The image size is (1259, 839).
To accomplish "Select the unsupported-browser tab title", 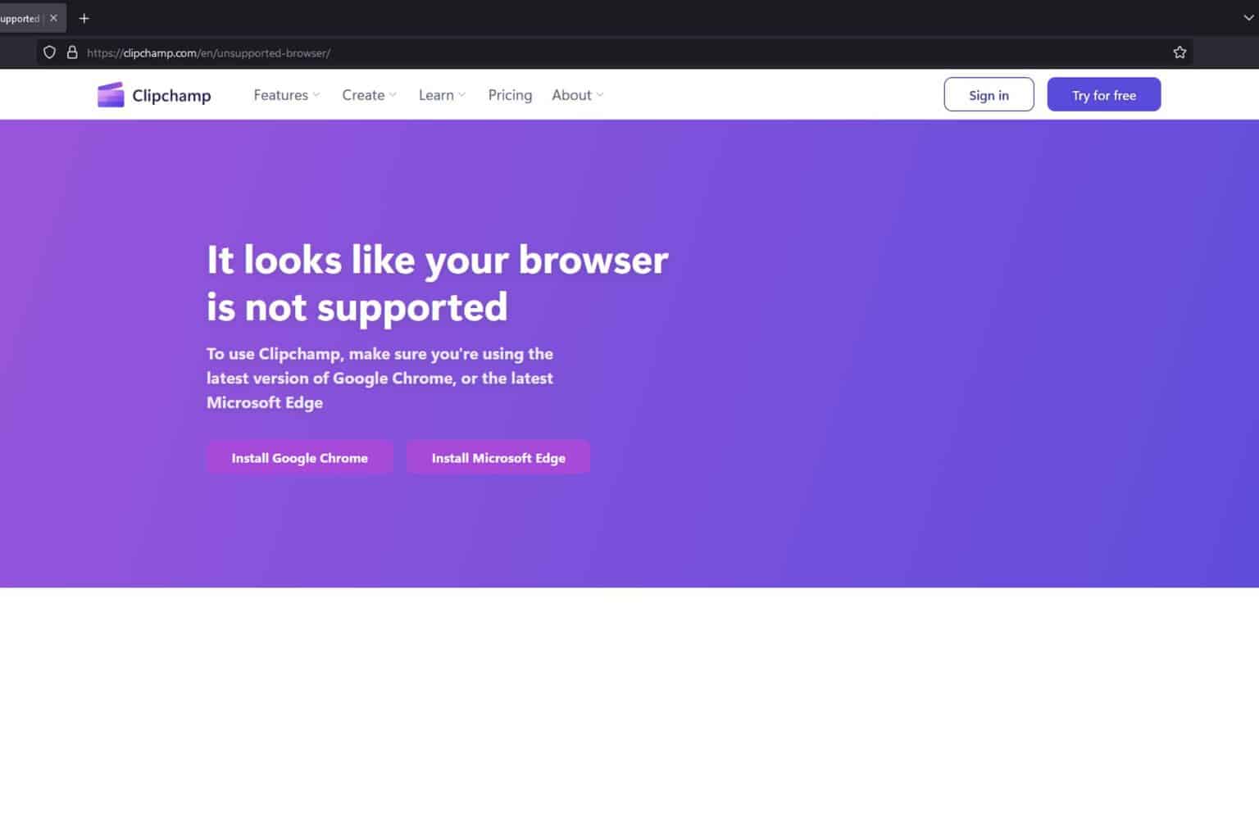I will point(20,18).
